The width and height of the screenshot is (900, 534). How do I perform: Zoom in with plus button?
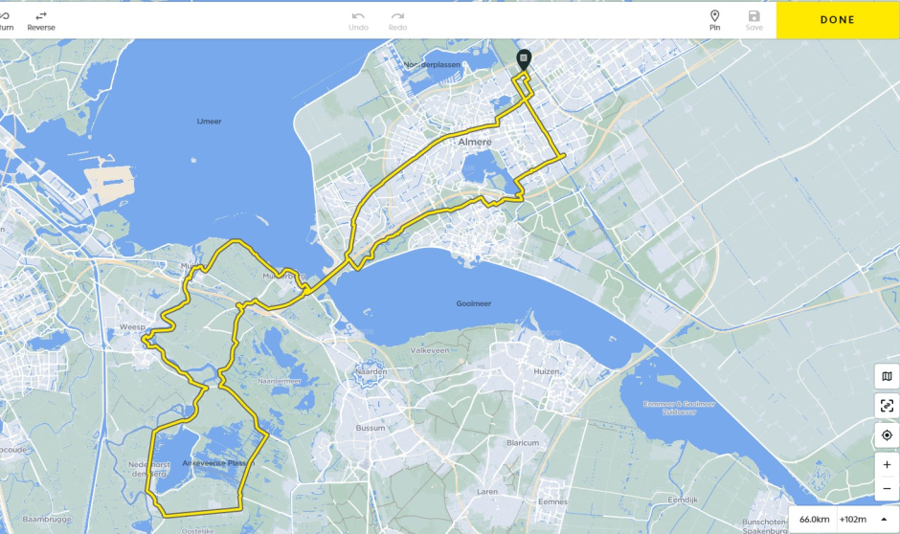(887, 465)
